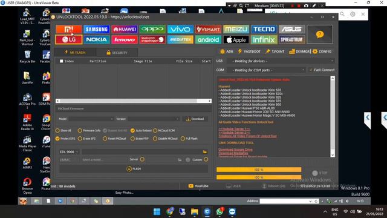The height and width of the screenshot is (218, 387).
Task: Open Recycle Bin on desktop
Action: (27, 56)
